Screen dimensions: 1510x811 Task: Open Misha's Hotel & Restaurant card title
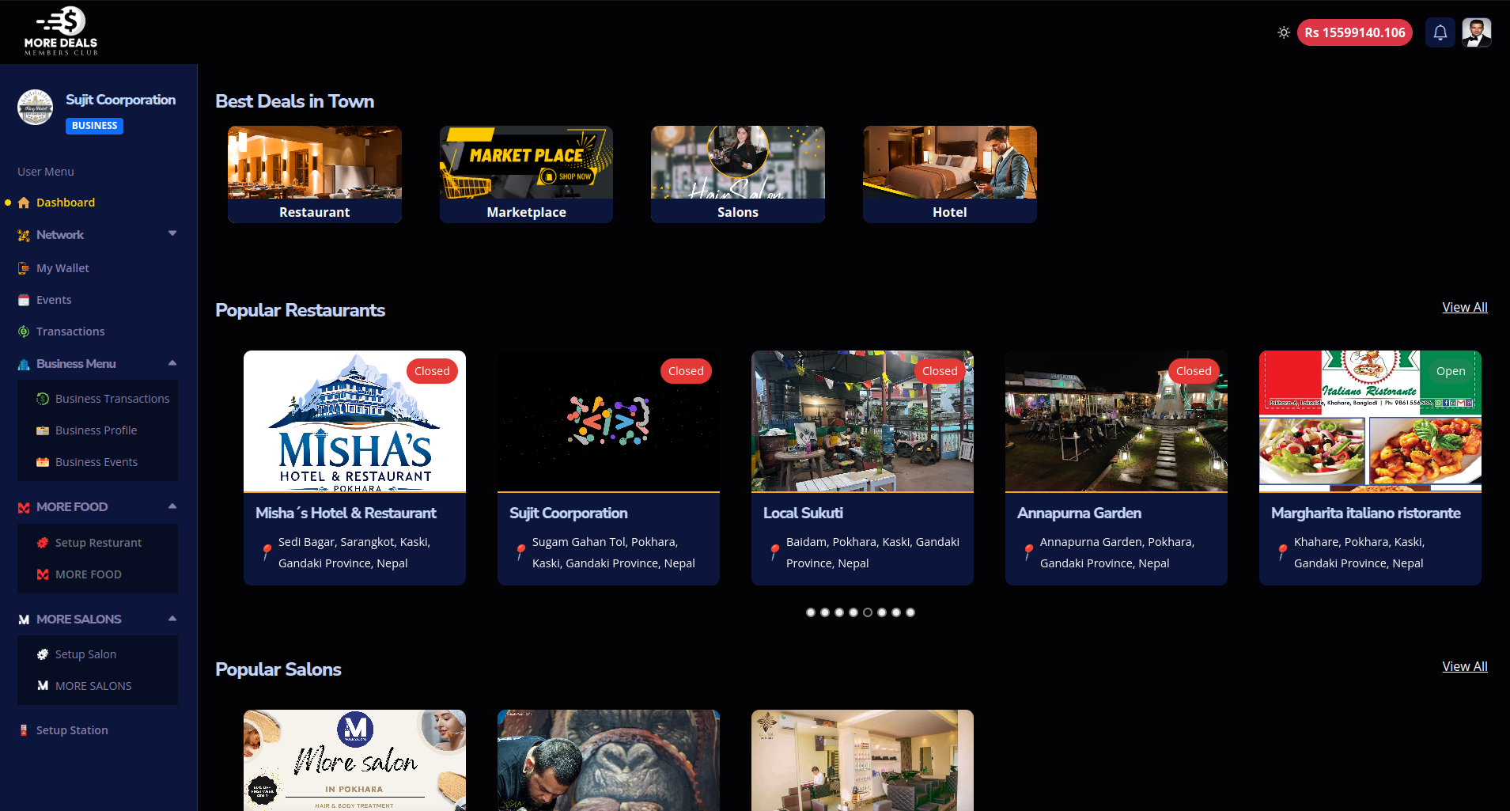(x=346, y=513)
